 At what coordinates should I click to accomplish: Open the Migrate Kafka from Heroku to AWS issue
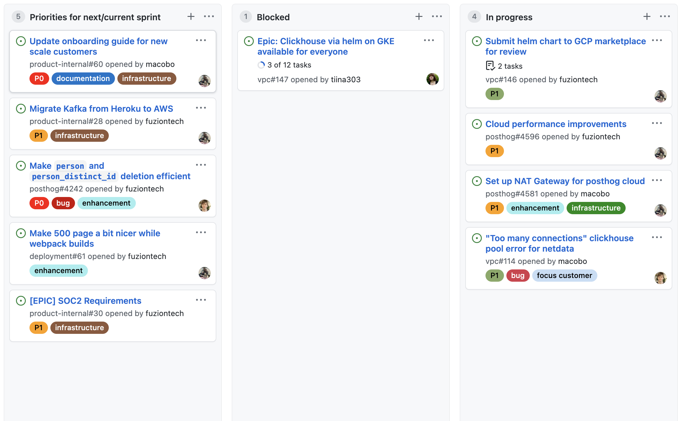tap(101, 109)
